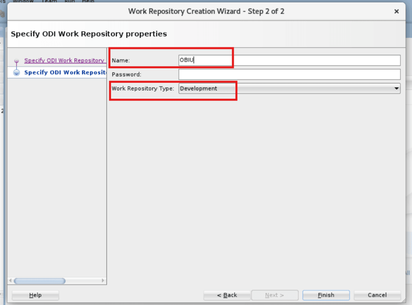
Task: Open the Window menu
Action: (x=23, y=2)
